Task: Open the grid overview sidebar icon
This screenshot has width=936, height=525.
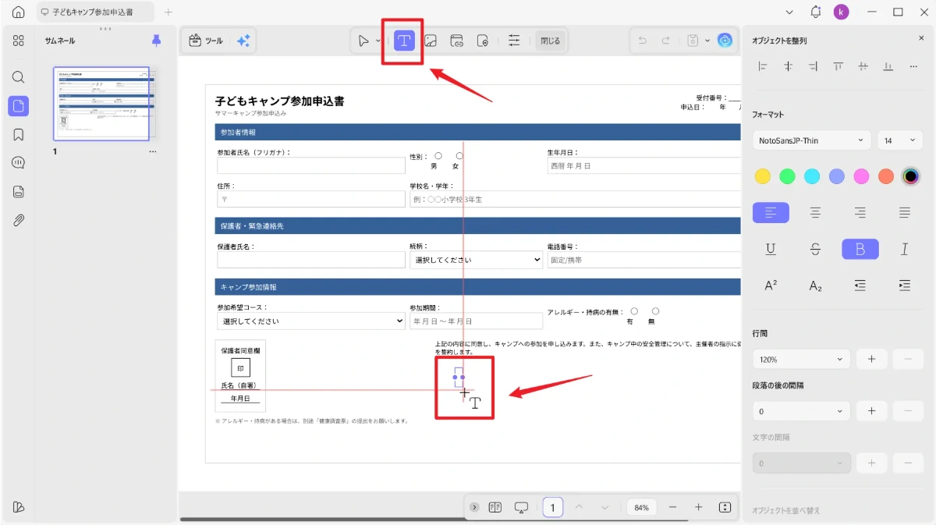Action: click(19, 41)
